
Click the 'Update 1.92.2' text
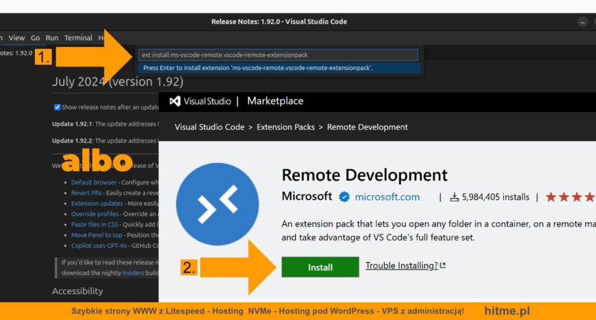[72, 141]
